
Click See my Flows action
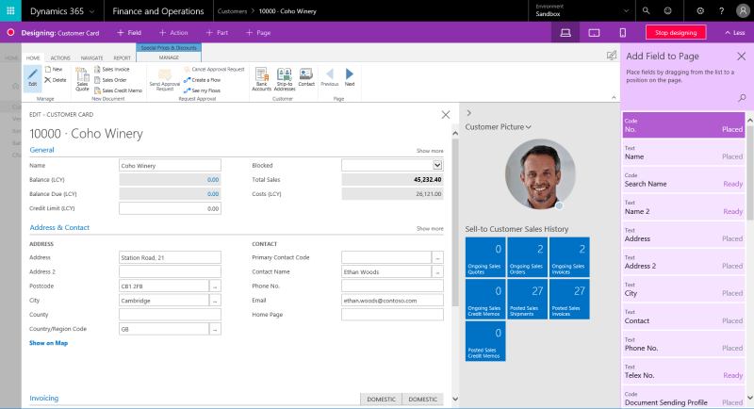click(203, 90)
